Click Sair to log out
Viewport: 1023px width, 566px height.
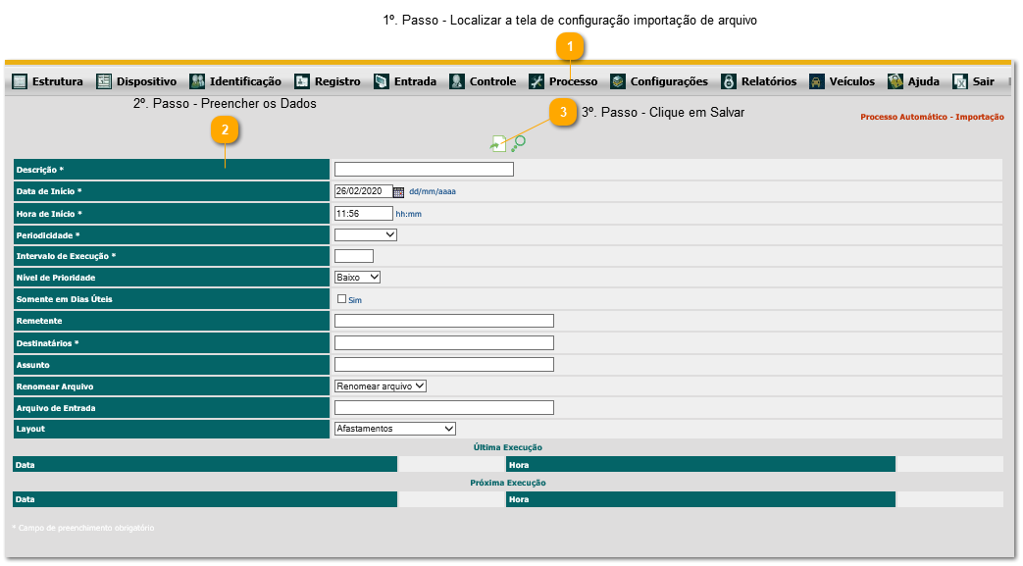tap(983, 81)
